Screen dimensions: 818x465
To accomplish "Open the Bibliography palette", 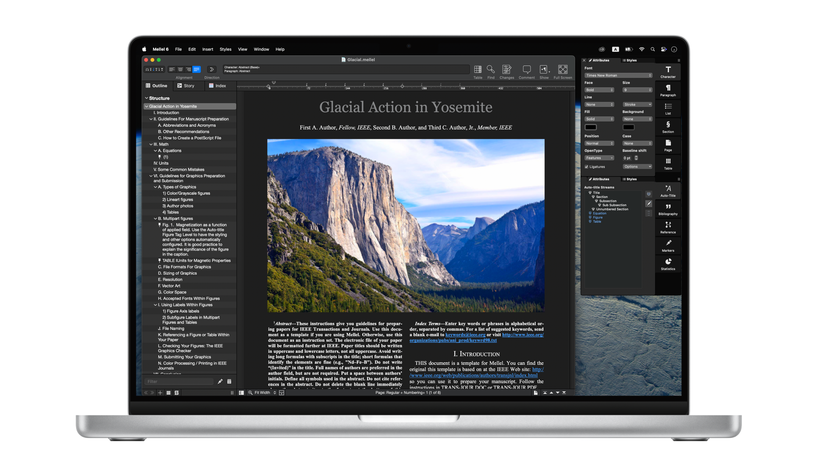I will pyautogui.click(x=668, y=209).
